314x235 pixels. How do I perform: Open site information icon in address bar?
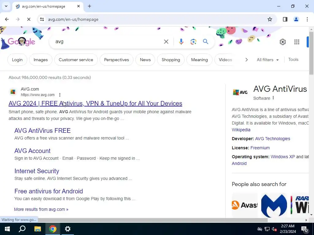pyautogui.click(x=42, y=19)
